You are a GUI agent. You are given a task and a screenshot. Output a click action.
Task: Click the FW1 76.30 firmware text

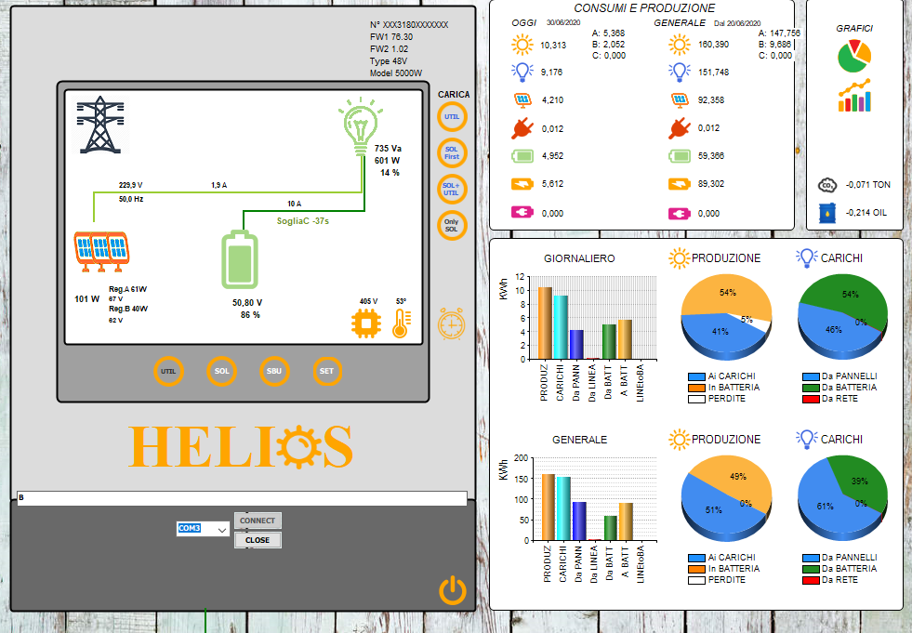point(391,37)
